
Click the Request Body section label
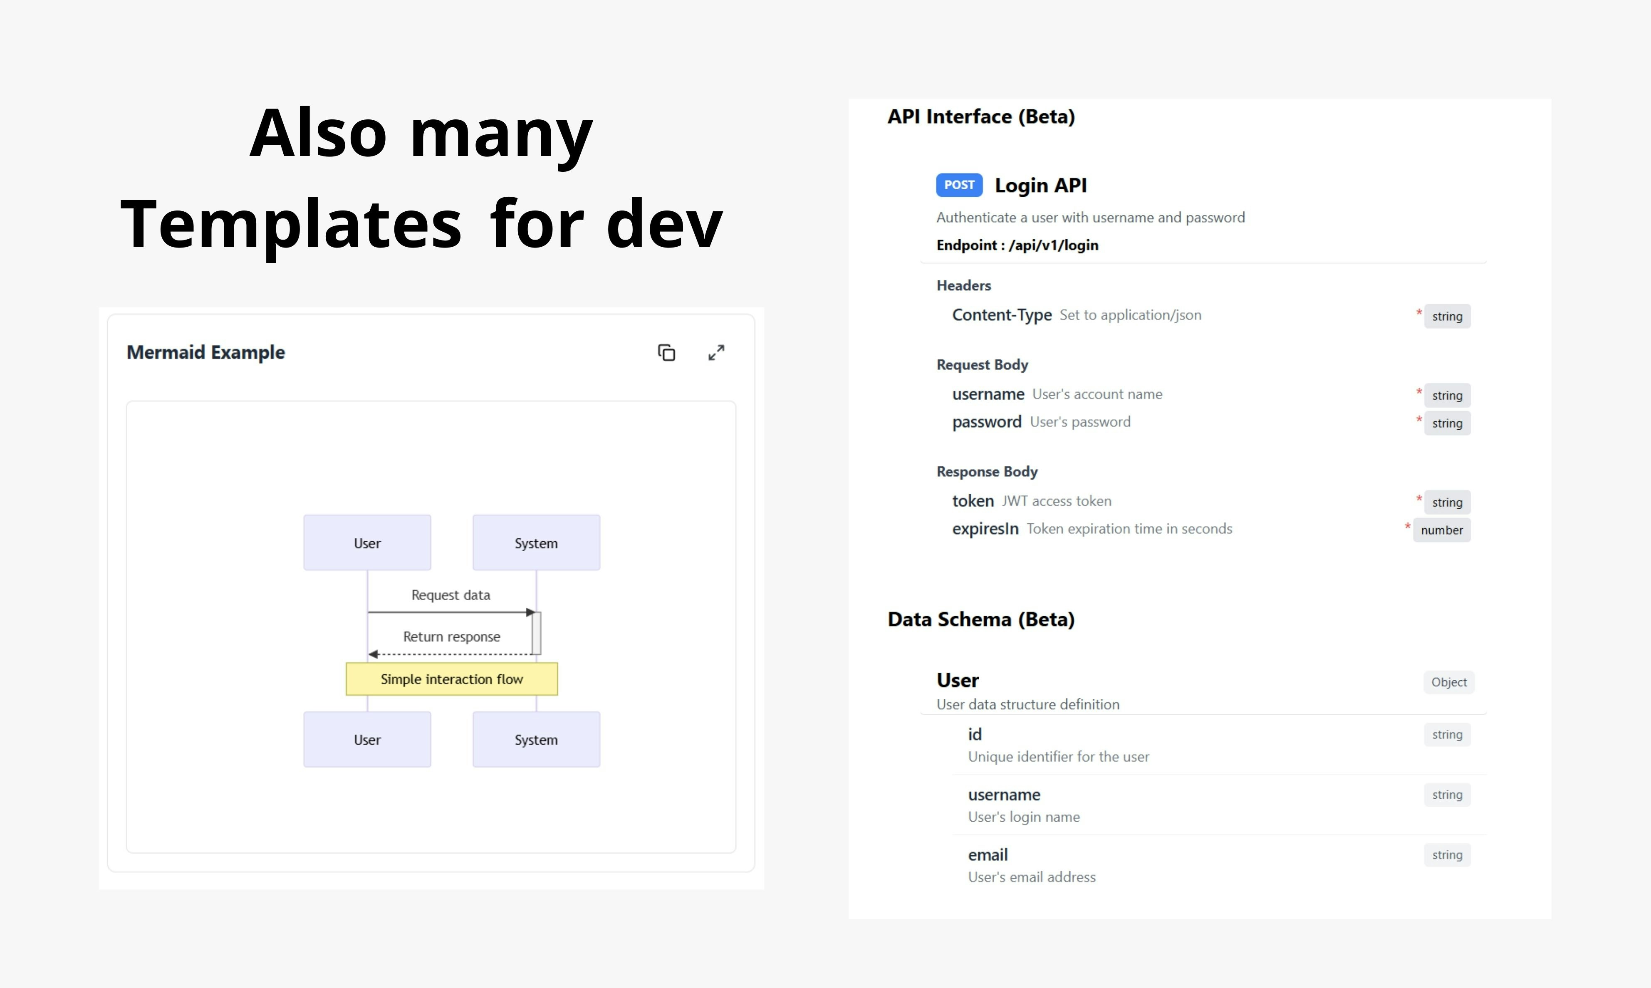982,365
